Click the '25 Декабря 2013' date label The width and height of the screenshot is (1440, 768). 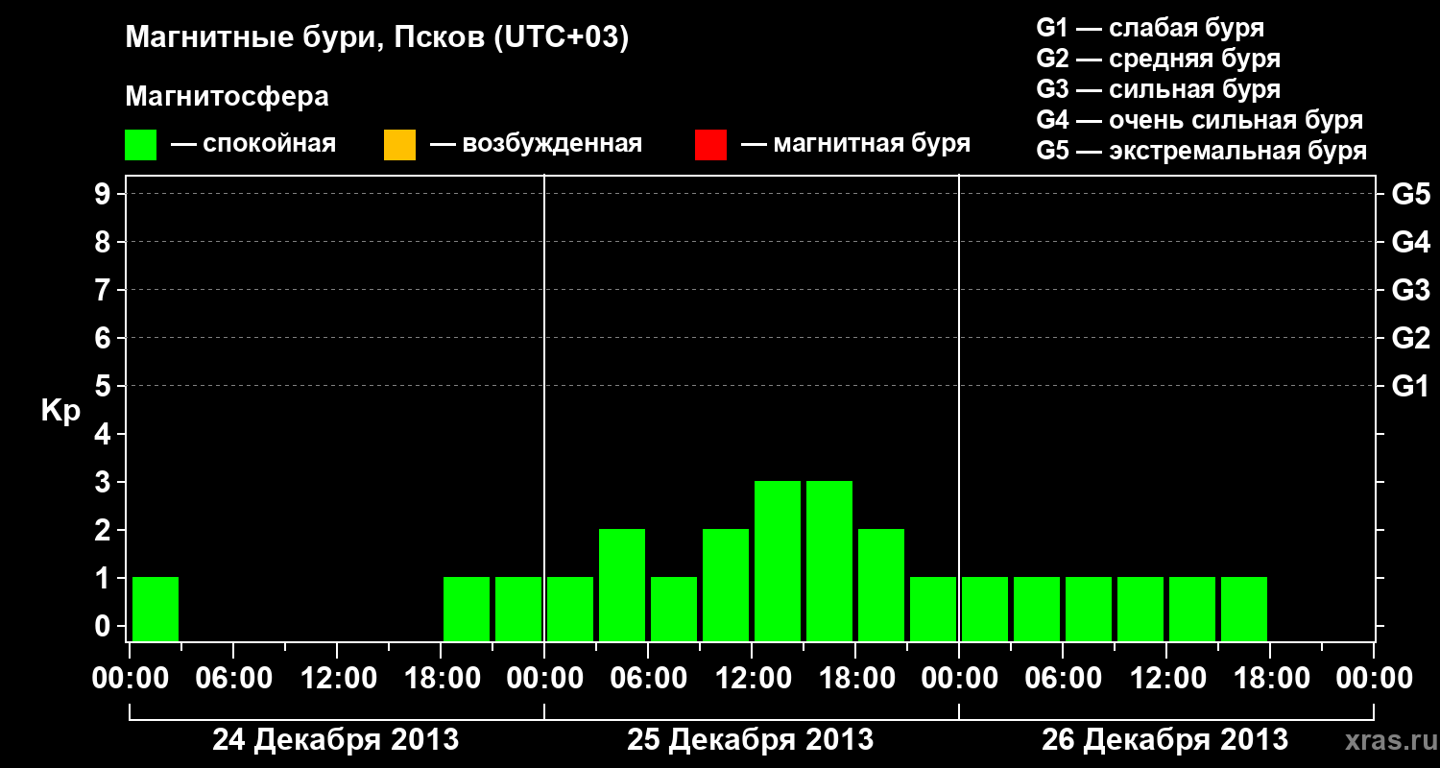(x=750, y=740)
